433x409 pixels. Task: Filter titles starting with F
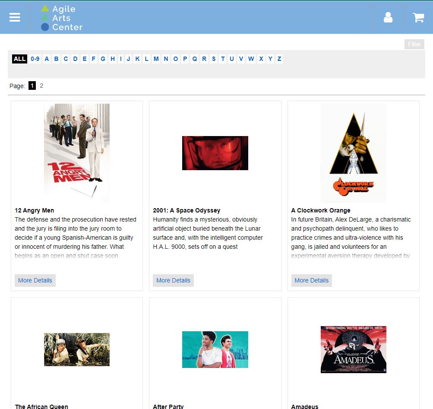pyautogui.click(x=94, y=59)
